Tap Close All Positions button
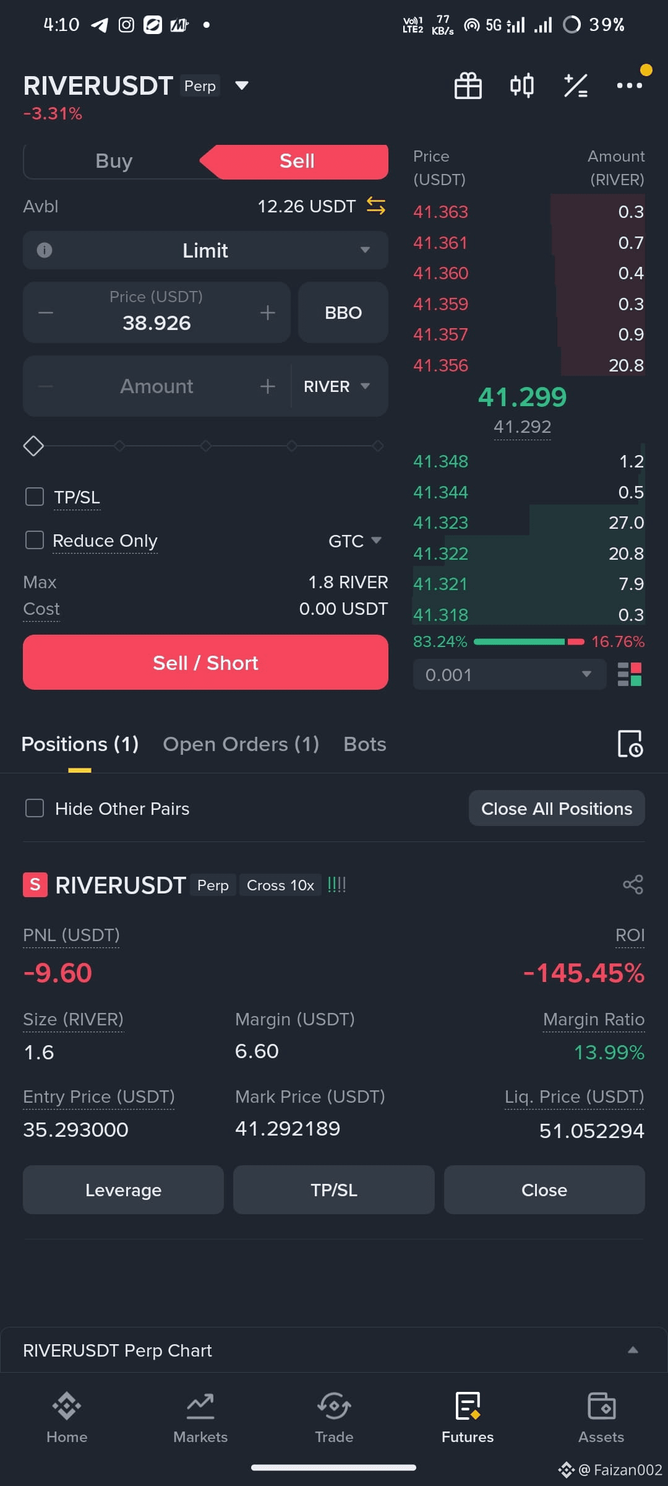 [557, 808]
